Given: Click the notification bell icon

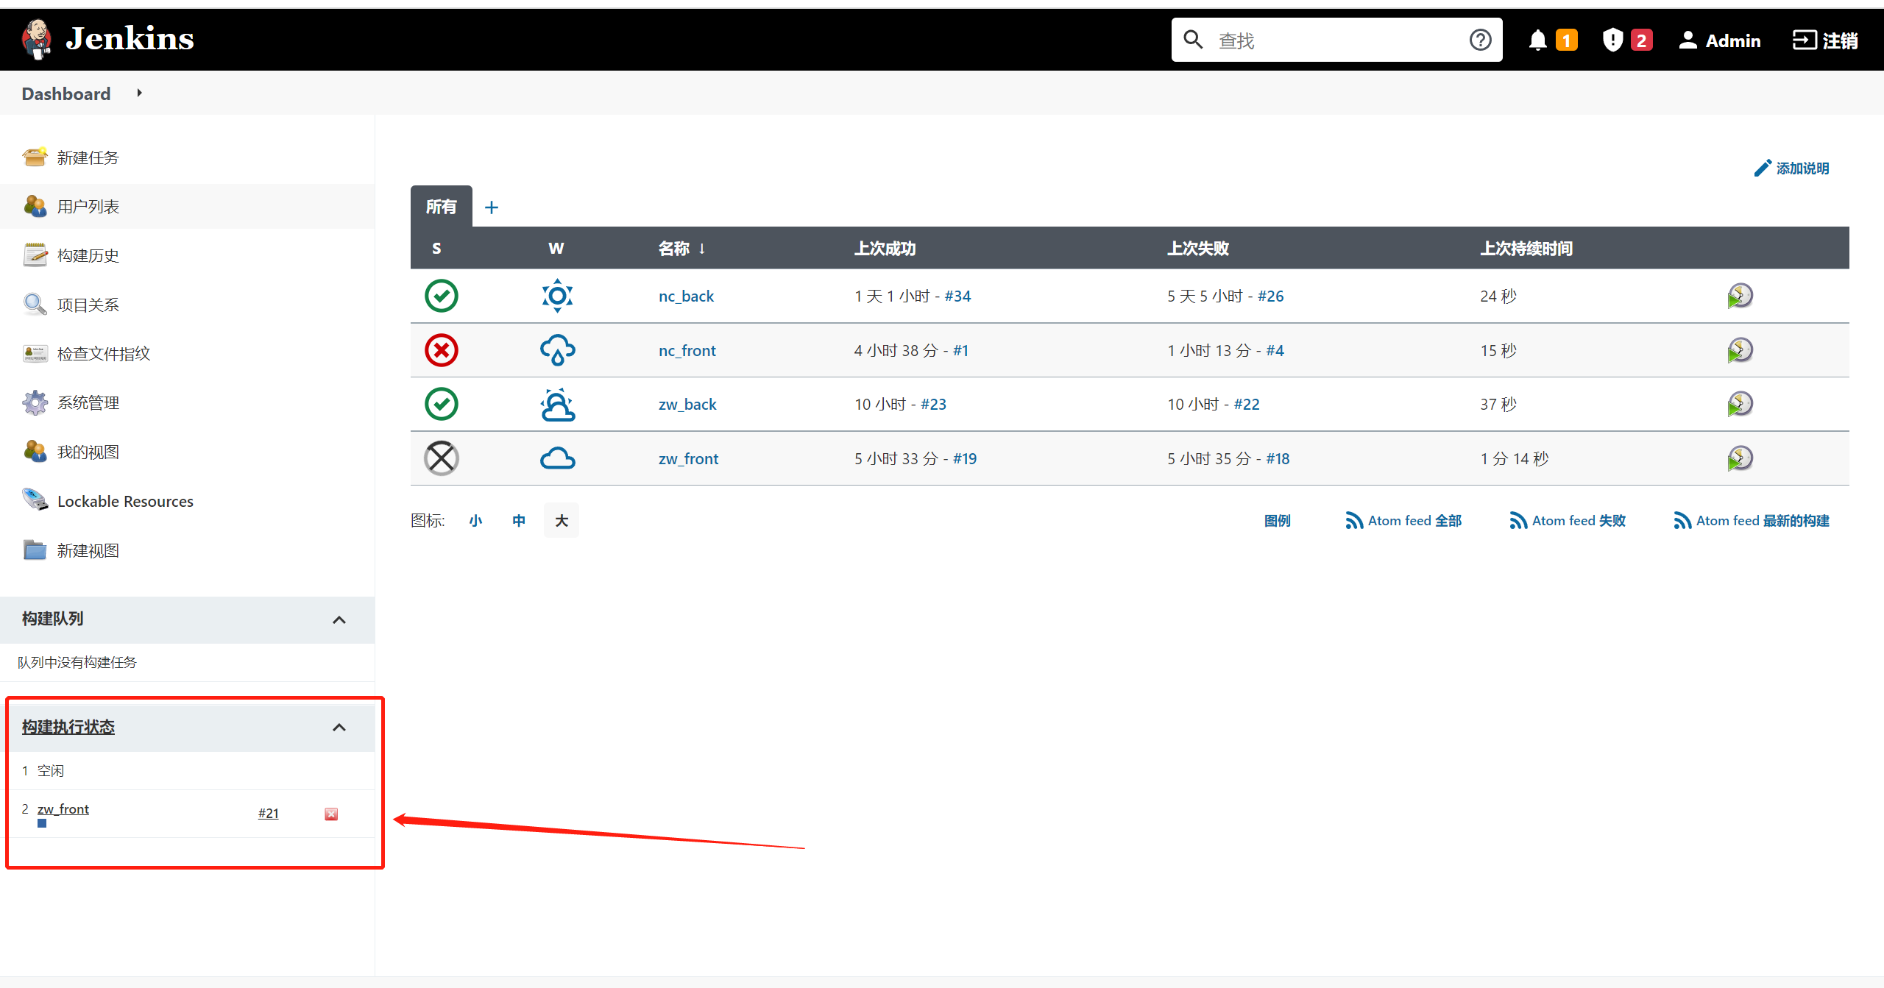Looking at the screenshot, I should tap(1537, 40).
